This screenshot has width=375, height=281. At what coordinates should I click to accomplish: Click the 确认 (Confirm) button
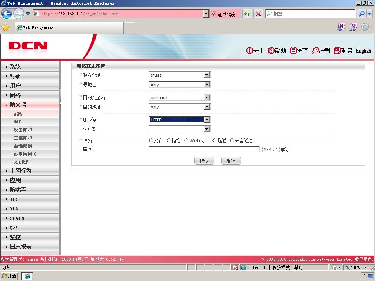click(x=204, y=161)
